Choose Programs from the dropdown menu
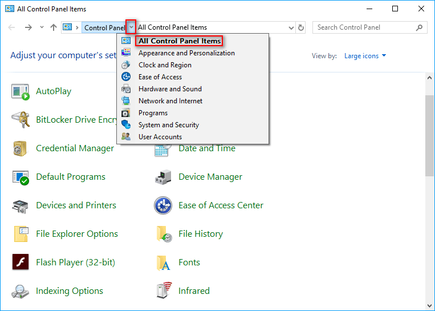The height and width of the screenshot is (311, 435). 153,113
